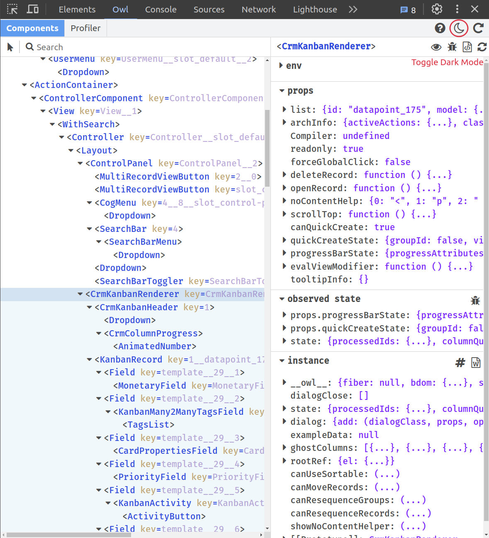This screenshot has height=538, width=489.
Task: Toggle device toolbar icon
Action: click(x=32, y=9)
